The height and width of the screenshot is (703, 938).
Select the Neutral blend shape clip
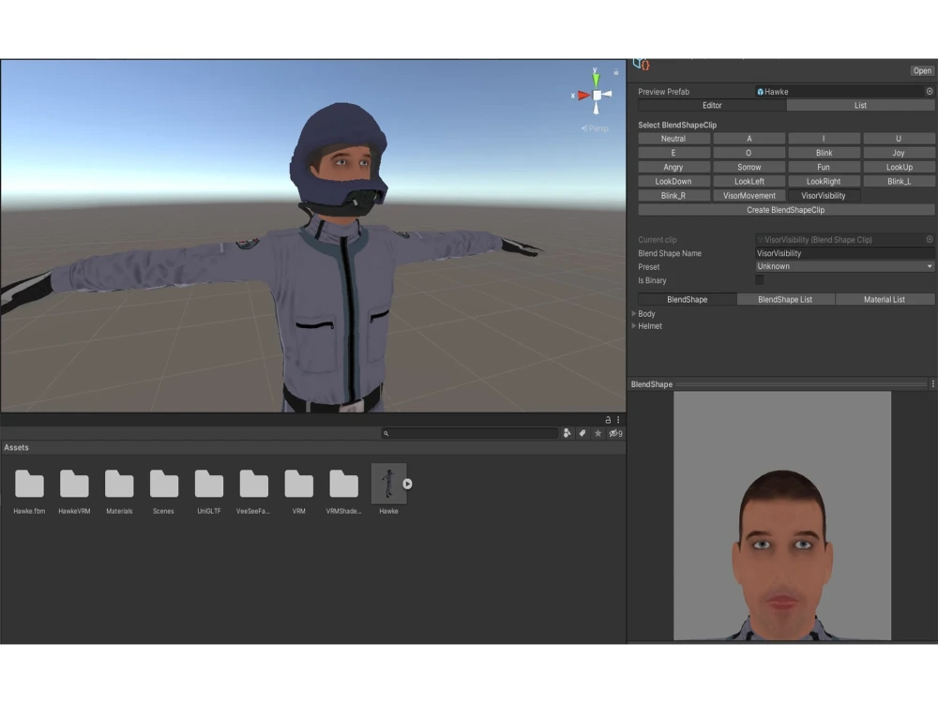(673, 138)
